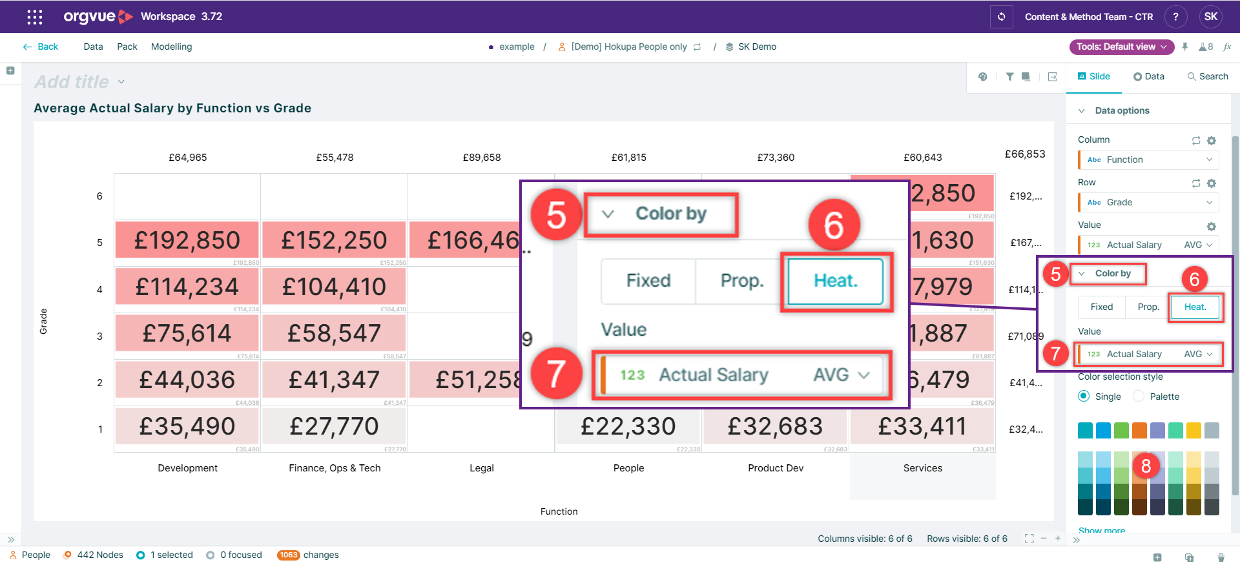The width and height of the screenshot is (1240, 567).
Task: Open Row settings gear
Action: click(x=1212, y=183)
